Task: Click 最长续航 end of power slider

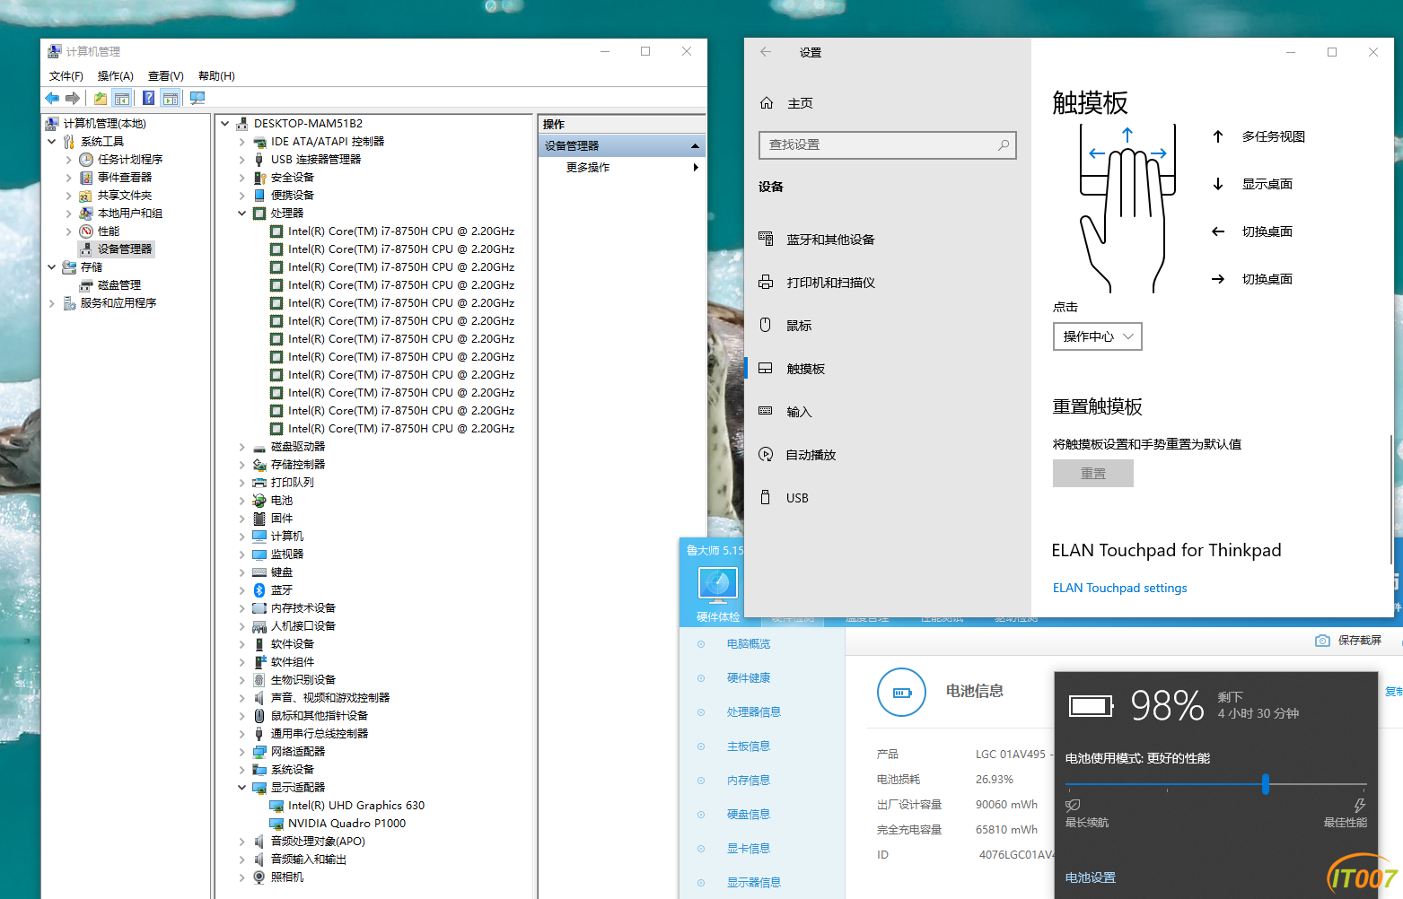Action: (1086, 815)
